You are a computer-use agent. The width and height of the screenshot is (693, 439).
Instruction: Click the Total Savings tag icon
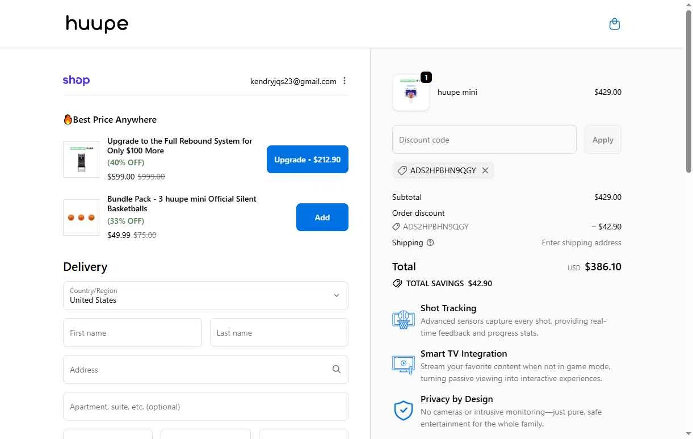pyautogui.click(x=397, y=283)
